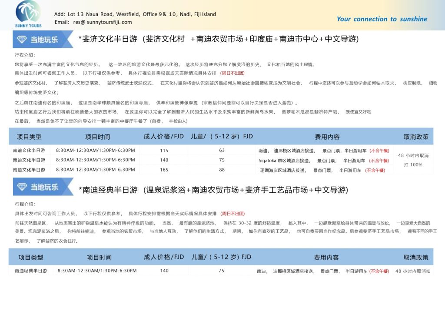The width and height of the screenshot is (445, 315).
Task: Click red (不含午餐) in the Sigatoka row
Action: click(379, 161)
